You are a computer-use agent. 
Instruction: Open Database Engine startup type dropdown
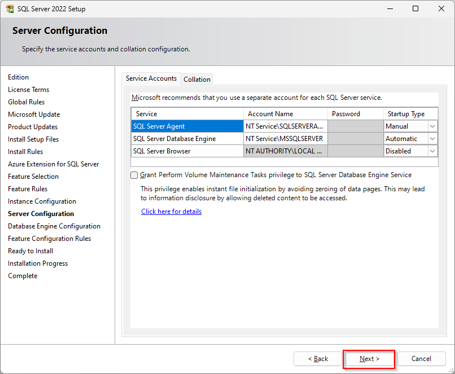click(x=432, y=139)
